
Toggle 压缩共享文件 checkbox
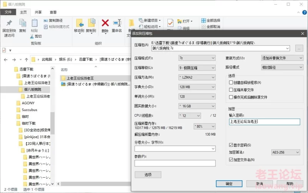click(231, 90)
